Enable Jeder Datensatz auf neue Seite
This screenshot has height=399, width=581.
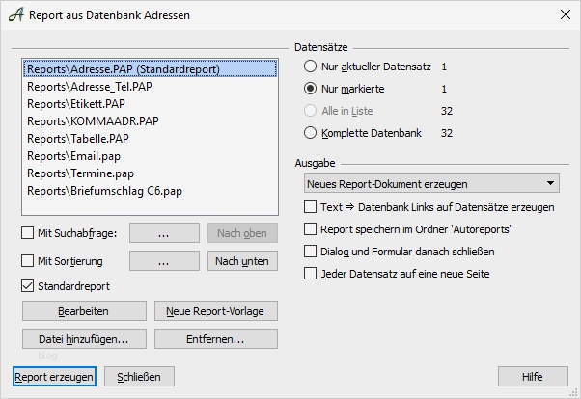(310, 274)
